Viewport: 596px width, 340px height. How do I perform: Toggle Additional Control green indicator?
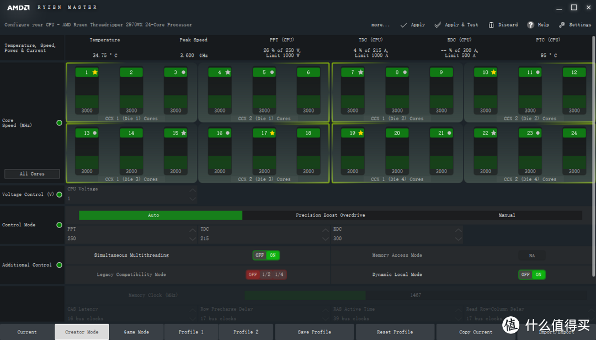point(59,265)
